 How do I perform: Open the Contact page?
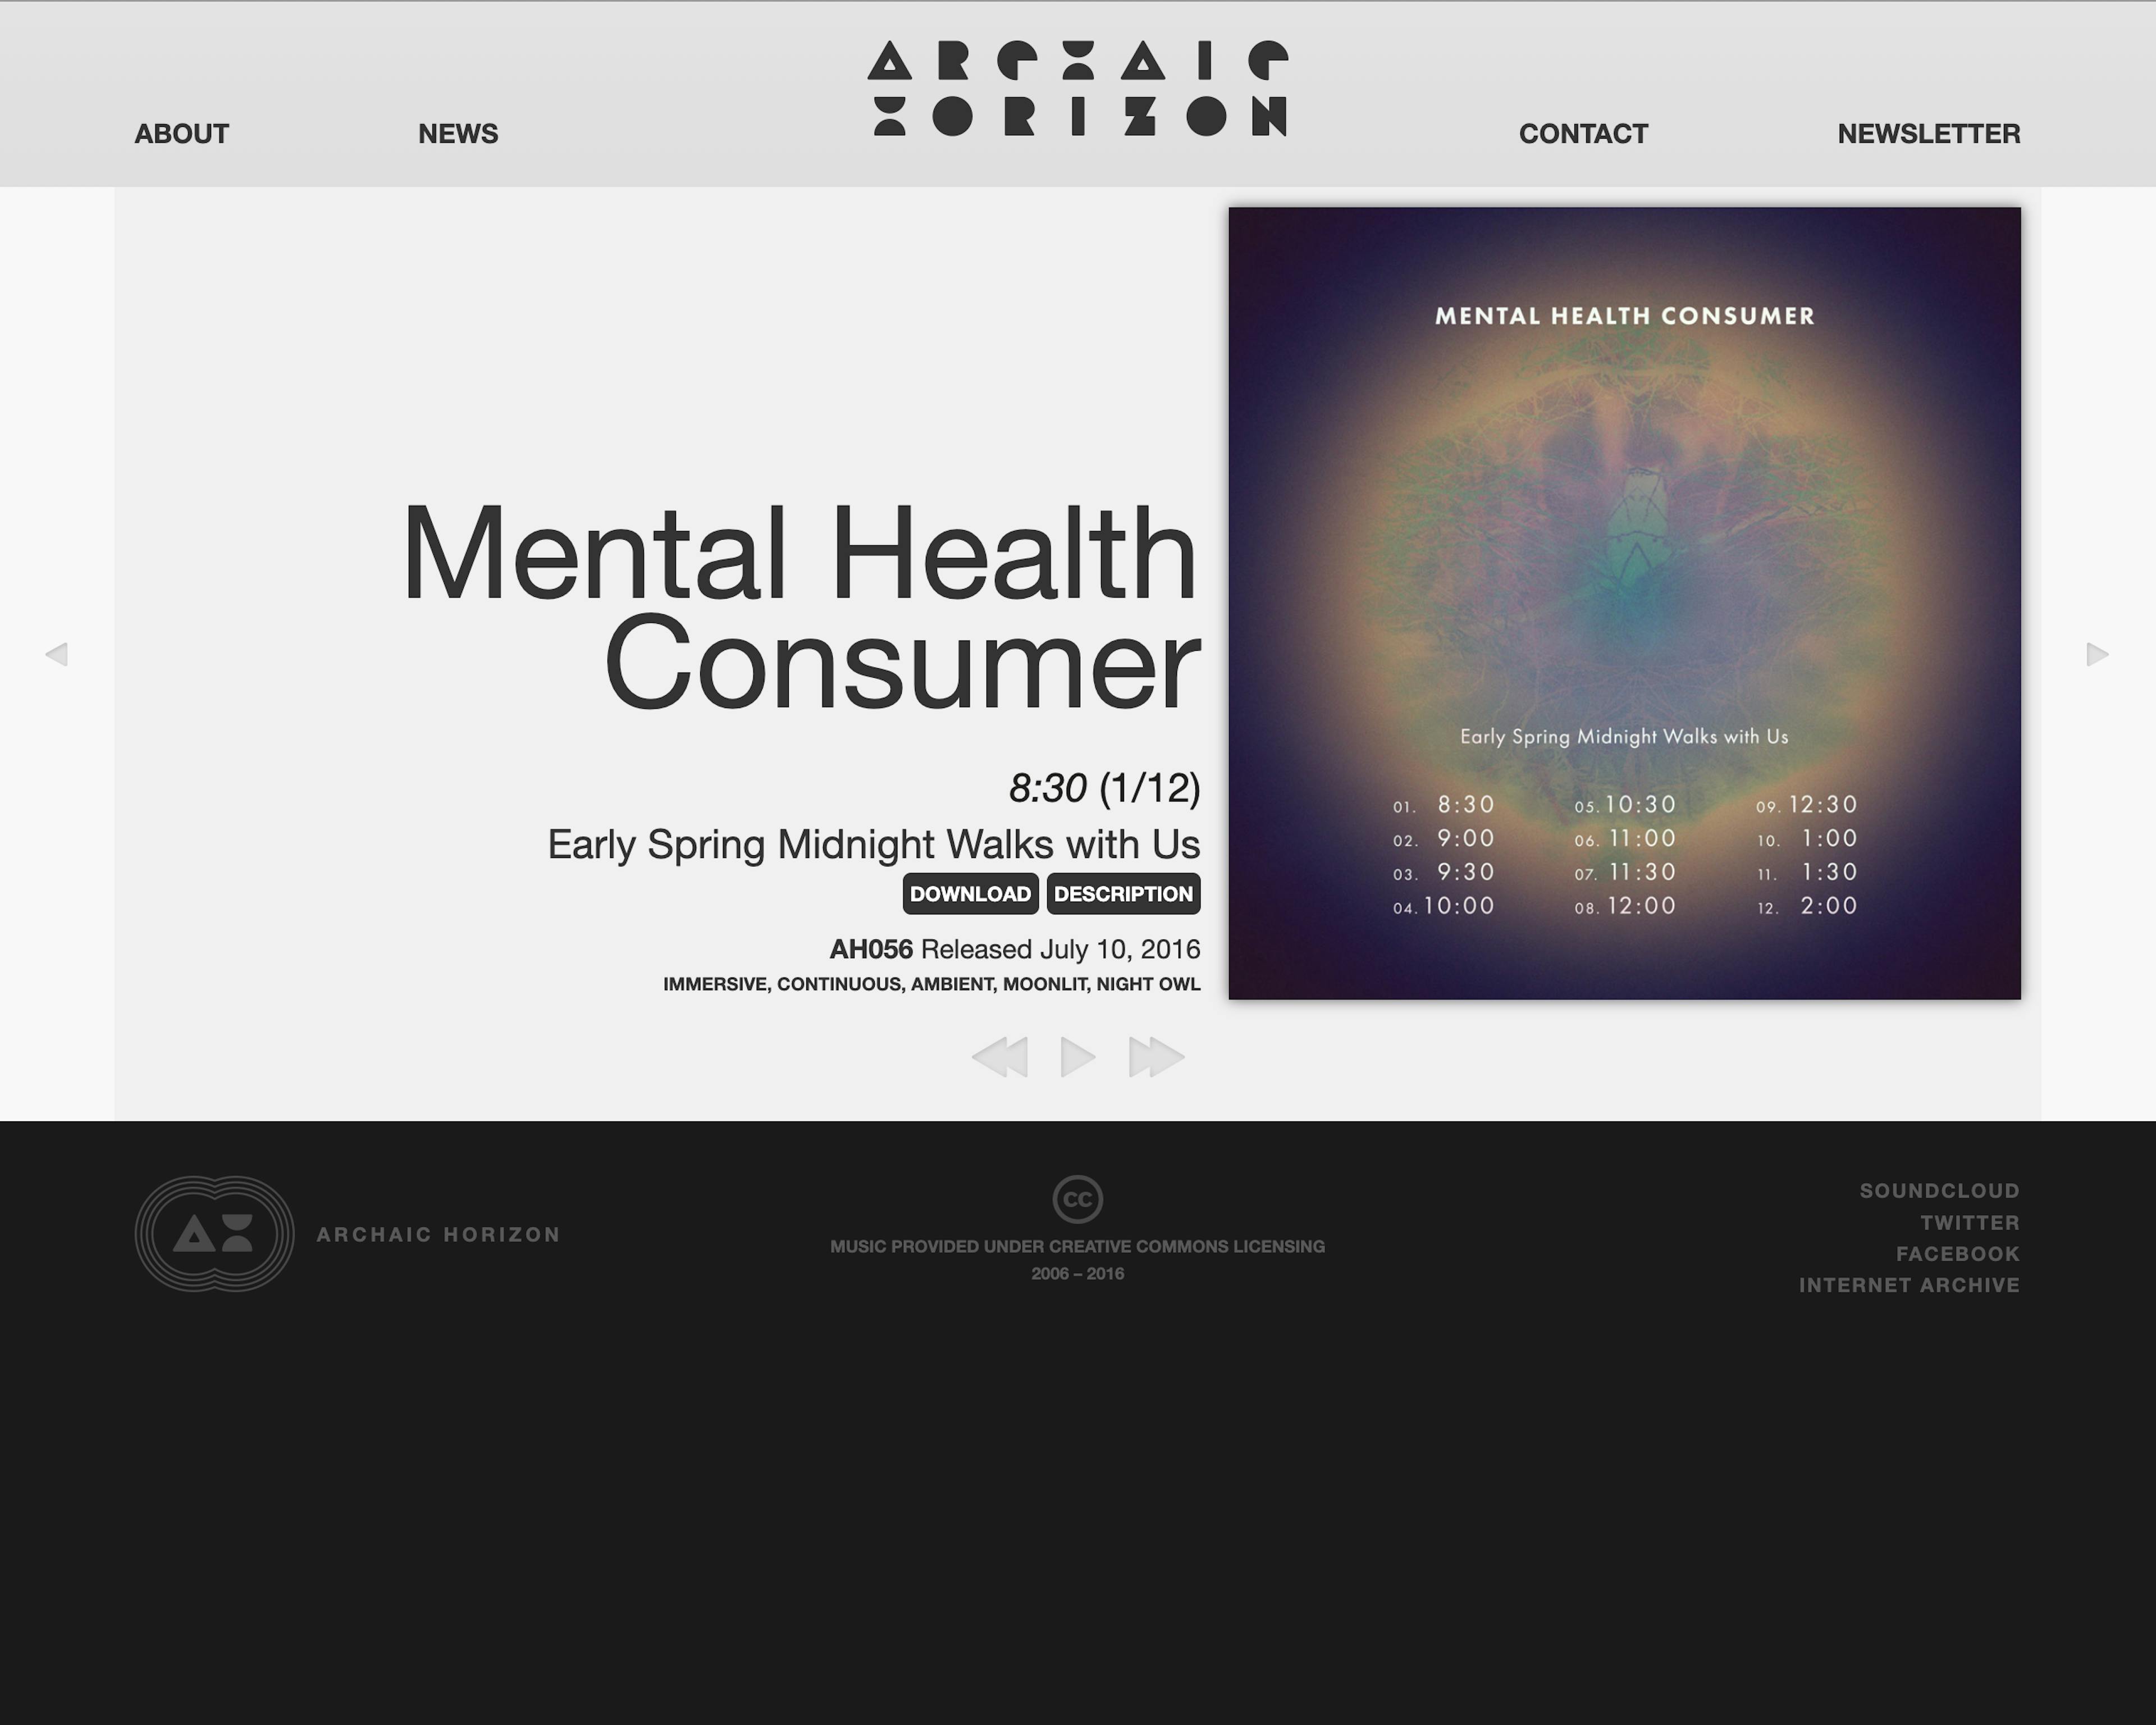point(1583,134)
